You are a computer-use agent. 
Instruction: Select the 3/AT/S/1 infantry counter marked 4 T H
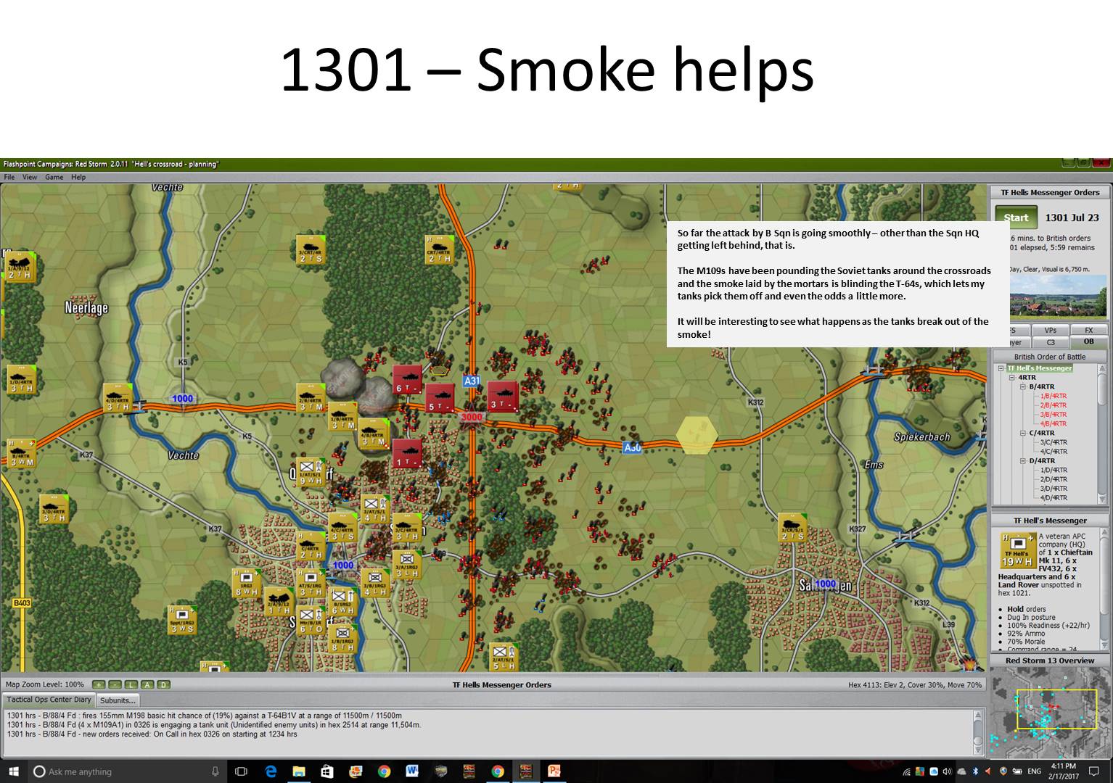pos(376,509)
